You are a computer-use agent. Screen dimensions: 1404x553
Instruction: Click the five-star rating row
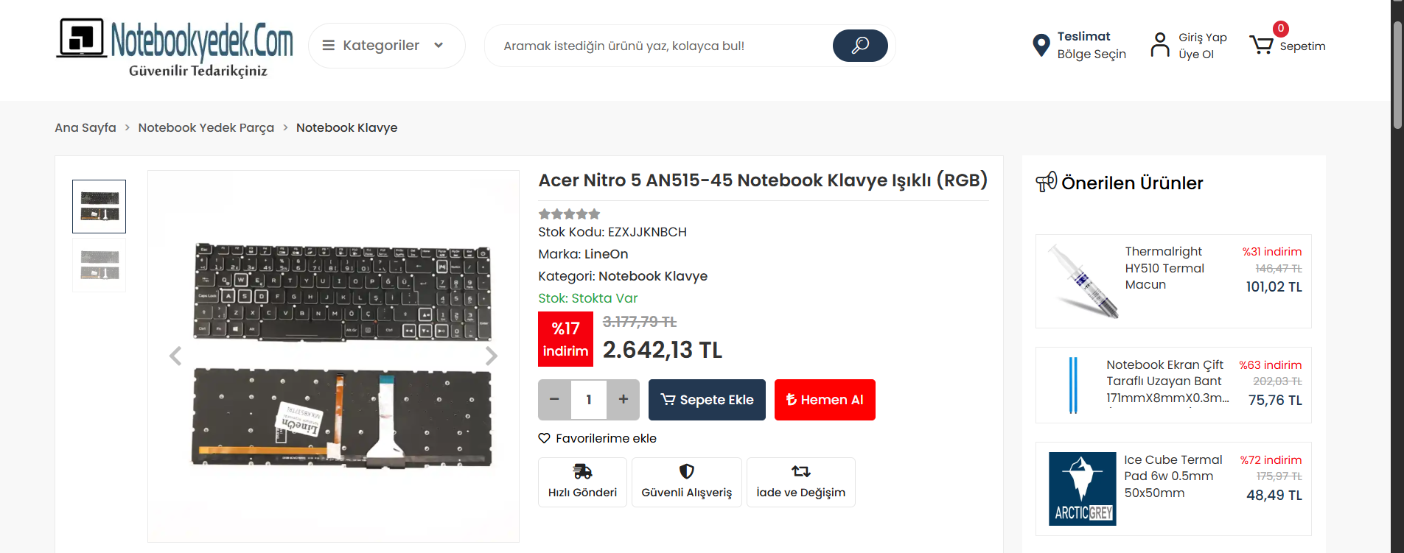tap(569, 214)
